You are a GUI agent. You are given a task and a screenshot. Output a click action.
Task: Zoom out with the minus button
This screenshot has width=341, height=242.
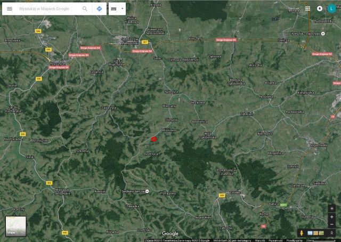pos(331,224)
